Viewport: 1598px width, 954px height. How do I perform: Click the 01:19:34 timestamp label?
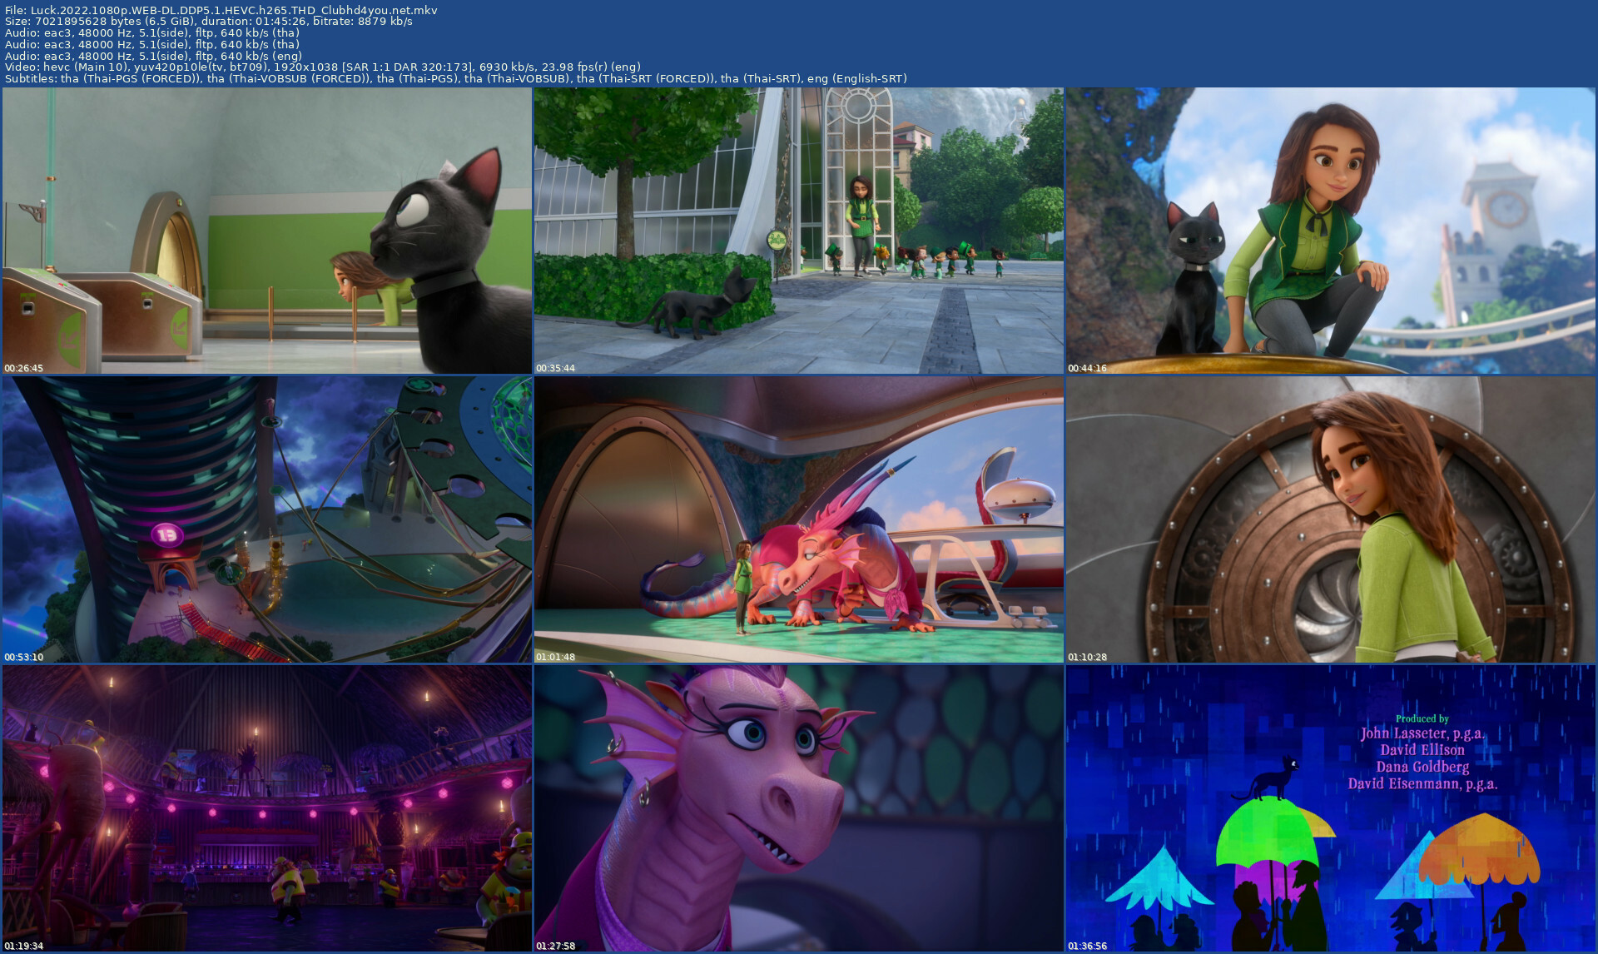(23, 946)
